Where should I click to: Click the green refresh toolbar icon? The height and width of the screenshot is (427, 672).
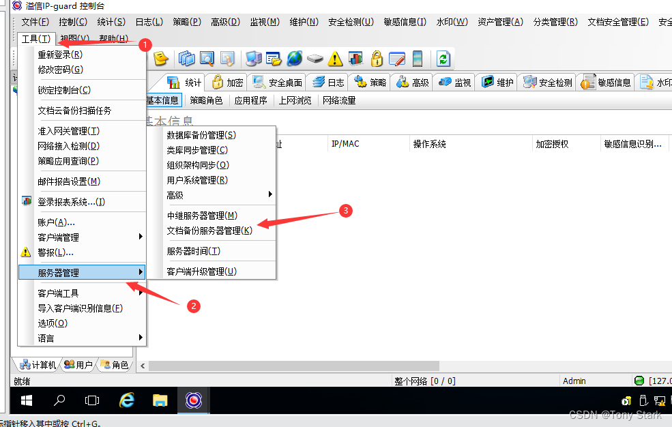(443, 59)
